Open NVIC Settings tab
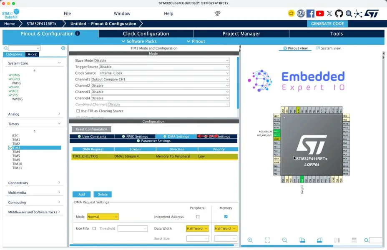 point(135,136)
